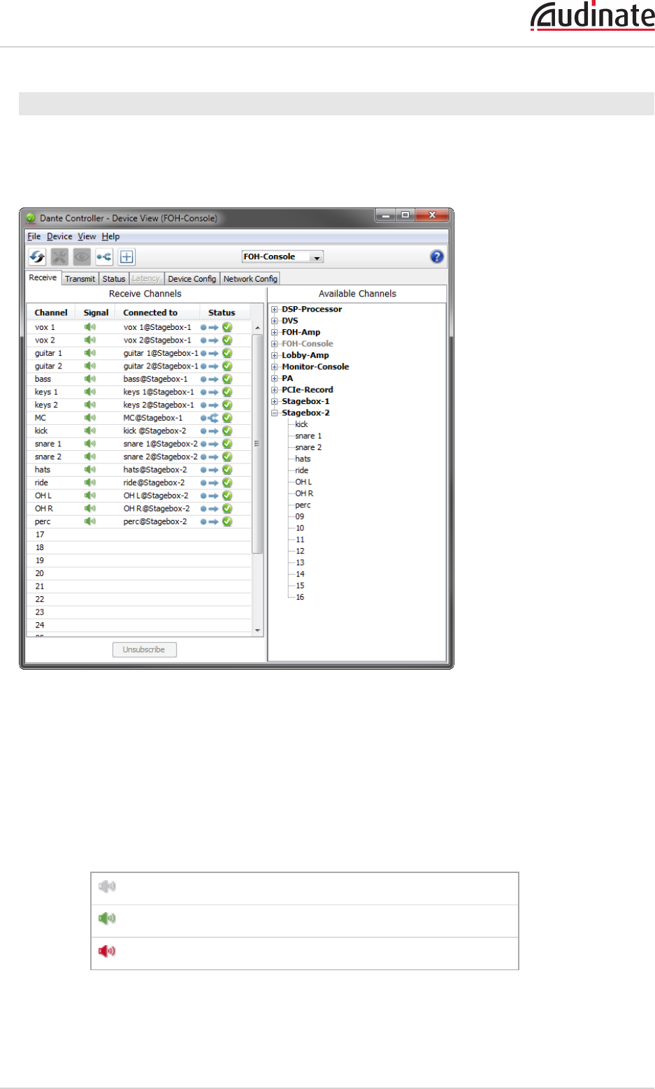
Task: Expand the Stagebox-1 tree node
Action: click(275, 402)
